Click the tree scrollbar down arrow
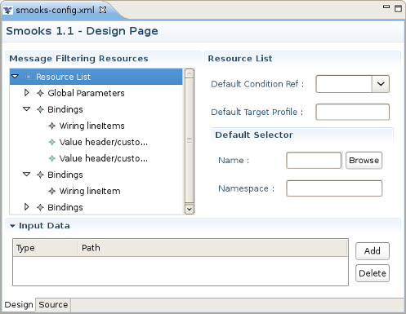Viewport: 406px width, 314px height. 190,210
